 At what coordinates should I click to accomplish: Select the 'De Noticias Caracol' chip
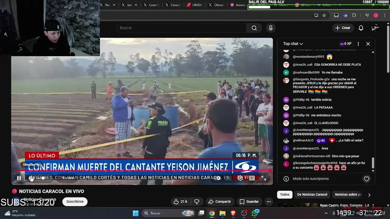(x=312, y=195)
